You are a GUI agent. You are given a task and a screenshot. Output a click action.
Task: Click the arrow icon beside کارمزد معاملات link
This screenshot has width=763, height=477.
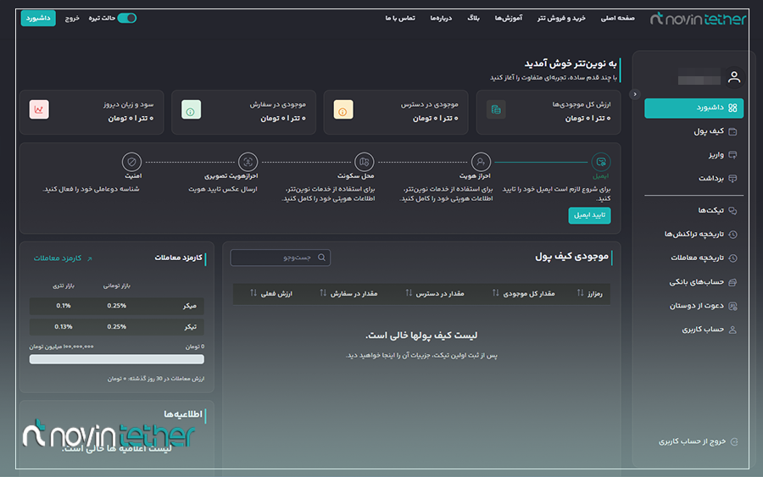pyautogui.click(x=90, y=258)
